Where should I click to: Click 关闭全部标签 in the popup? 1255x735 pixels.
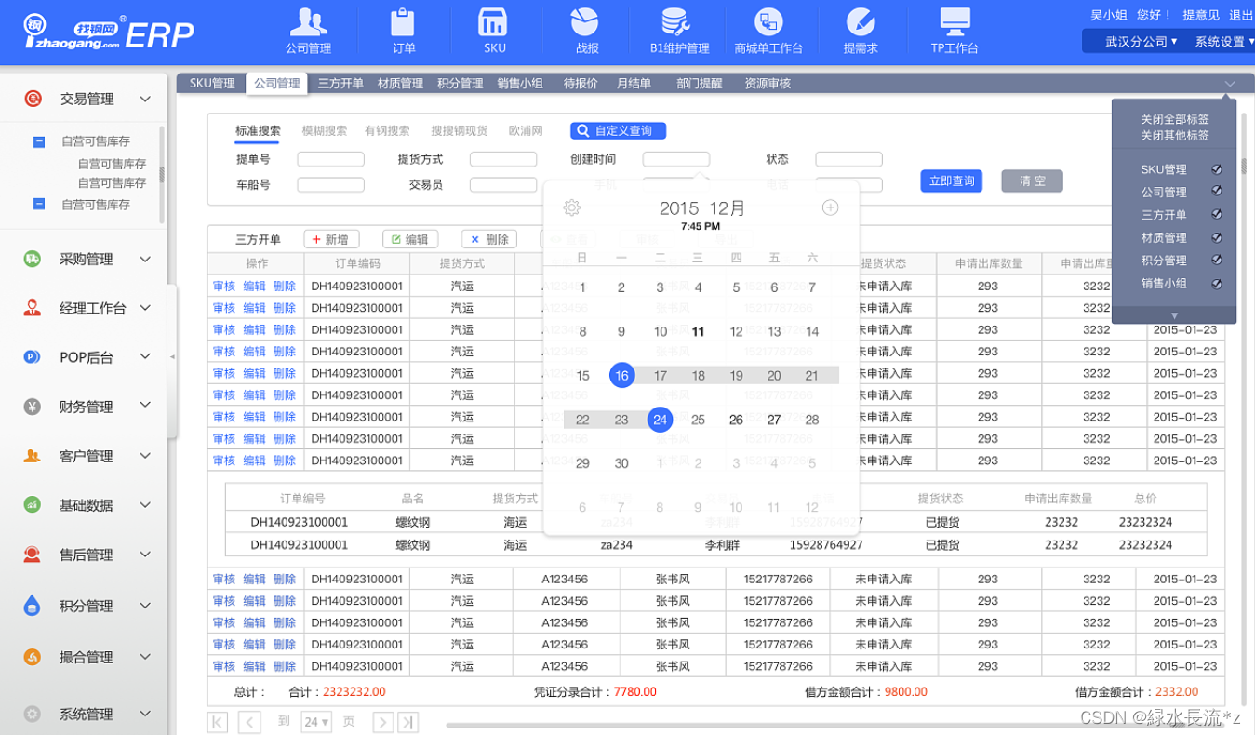pos(1175,119)
